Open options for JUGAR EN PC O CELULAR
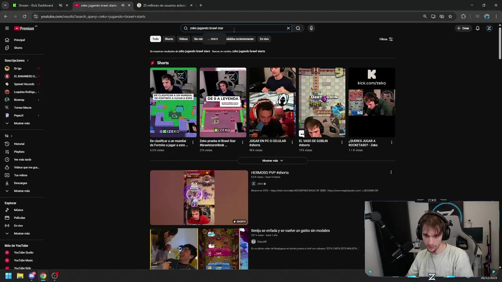The width and height of the screenshot is (502, 282). coord(292,142)
